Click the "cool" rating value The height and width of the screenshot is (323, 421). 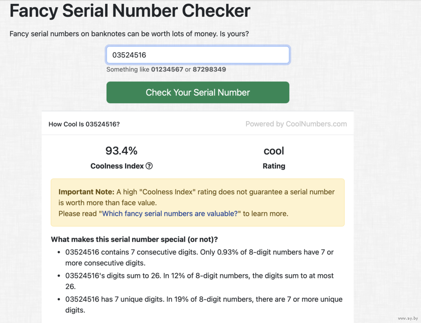274,151
